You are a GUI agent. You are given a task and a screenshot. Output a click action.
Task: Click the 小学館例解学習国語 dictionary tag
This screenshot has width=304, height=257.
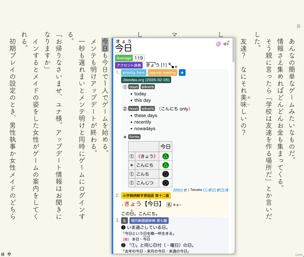pyautogui.click(x=146, y=196)
